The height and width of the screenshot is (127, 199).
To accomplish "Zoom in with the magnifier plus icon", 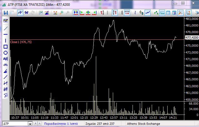I will click(x=61, y=13).
